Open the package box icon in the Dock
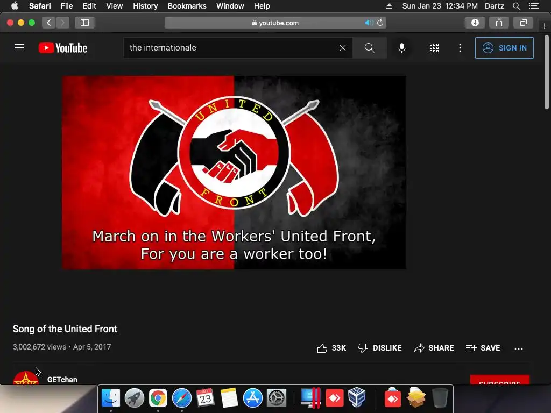Screen dimensions: 551x413 416,398
